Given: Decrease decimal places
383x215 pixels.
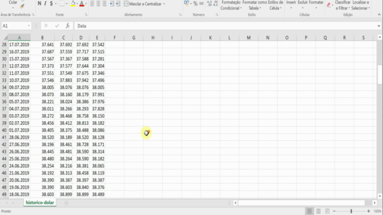Looking at the screenshot, I should (215, 4).
